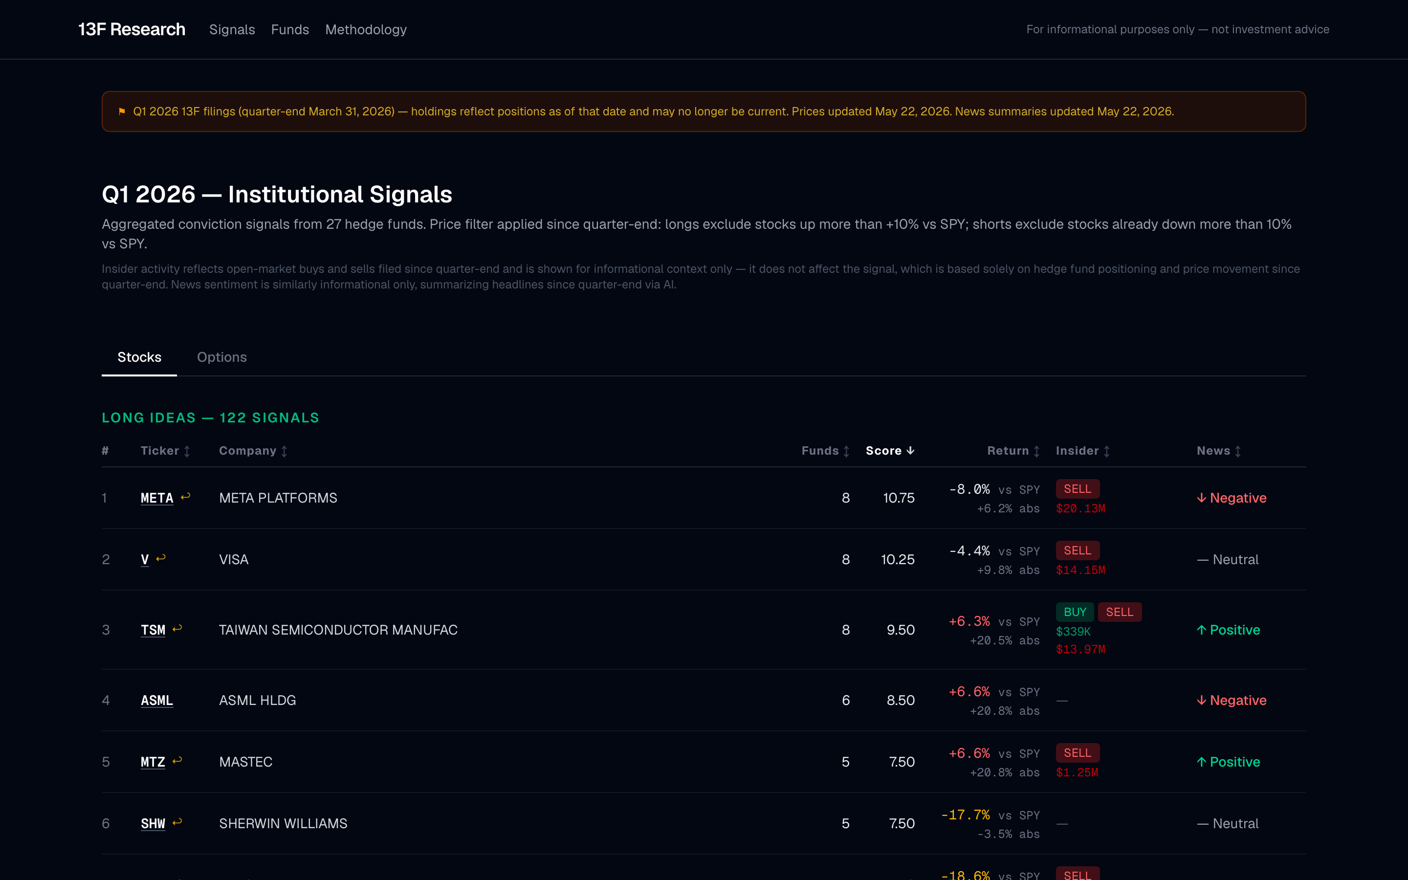Image resolution: width=1408 pixels, height=880 pixels.
Task: Go to 13F Research home logo
Action: point(132,29)
